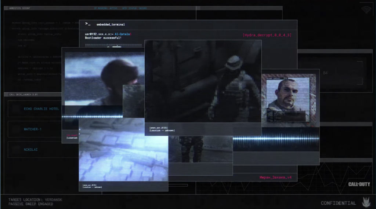Click the terminal prompt icon
Image resolution: width=376 pixels, height=209 pixels.
tap(88, 24)
